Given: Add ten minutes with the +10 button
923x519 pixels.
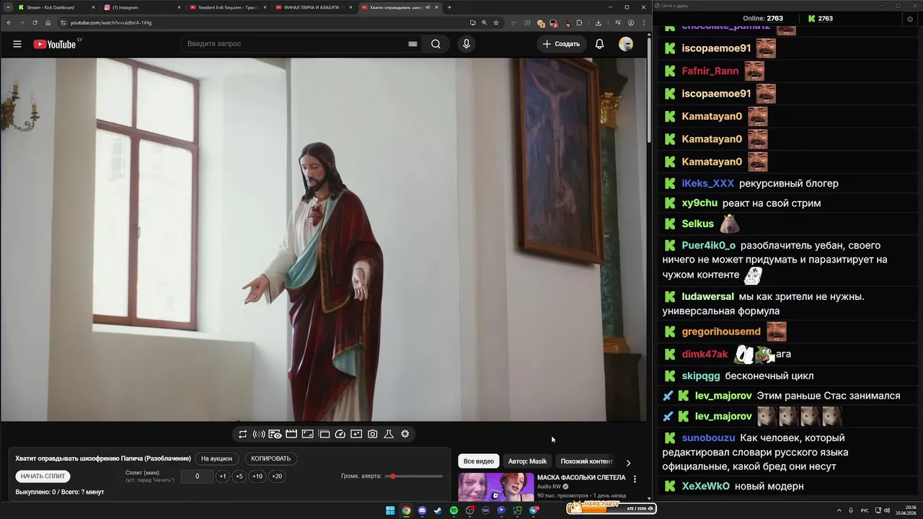Looking at the screenshot, I should tap(257, 476).
